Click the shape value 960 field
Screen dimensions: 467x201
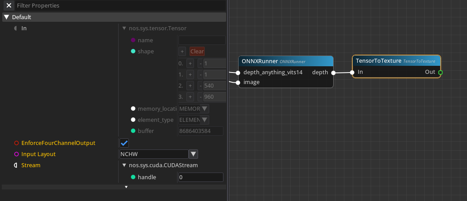215,97
